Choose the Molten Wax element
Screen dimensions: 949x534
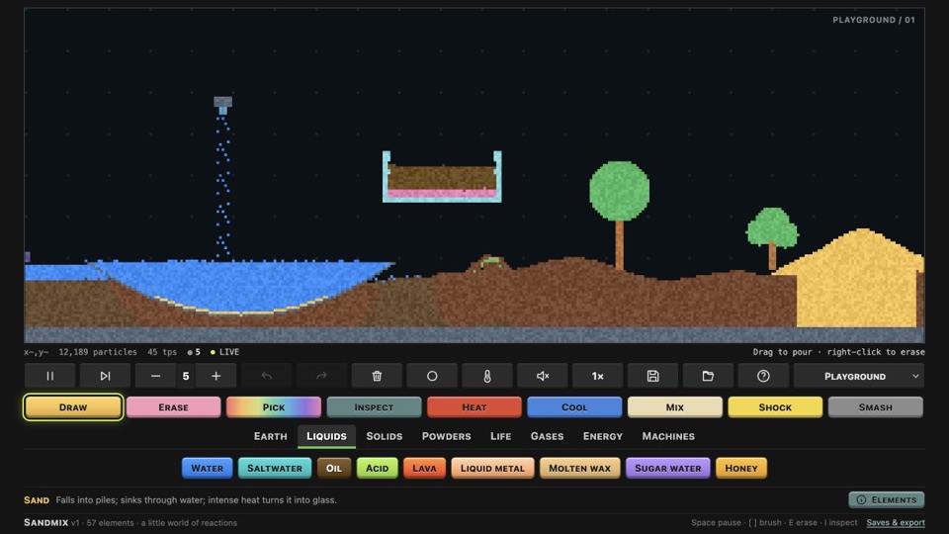click(x=580, y=468)
